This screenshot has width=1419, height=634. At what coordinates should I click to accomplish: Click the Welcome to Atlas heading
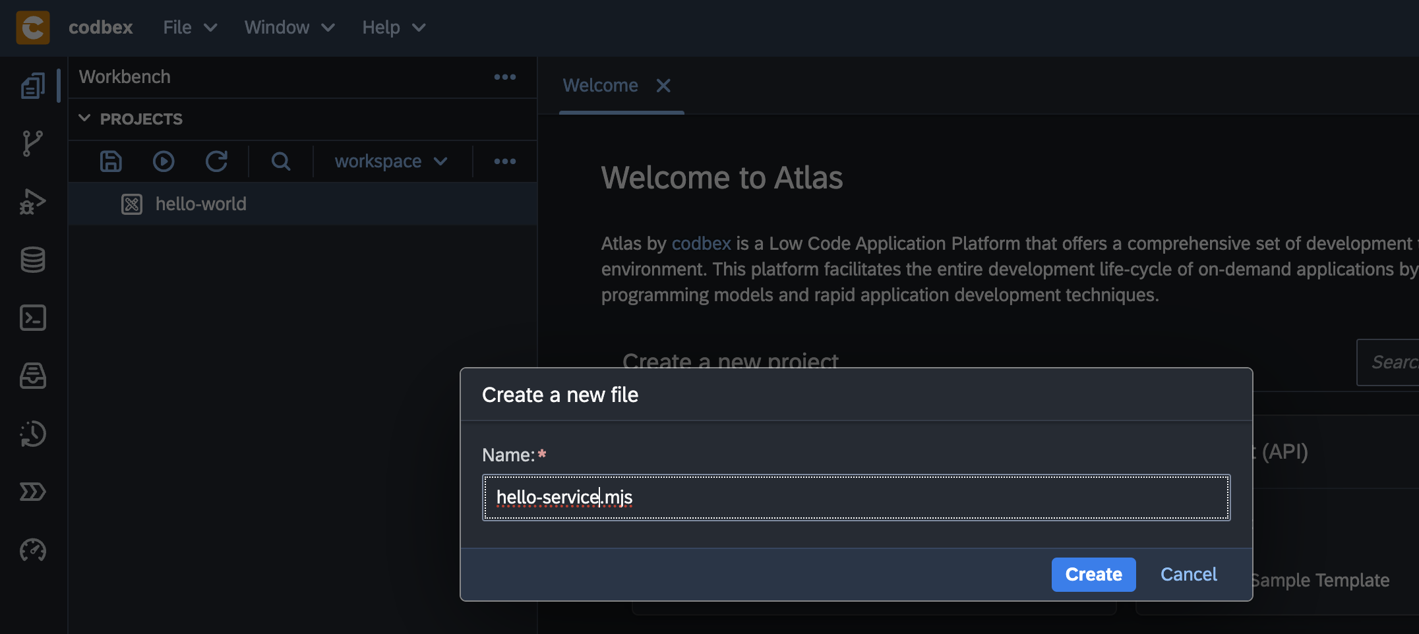tap(722, 178)
